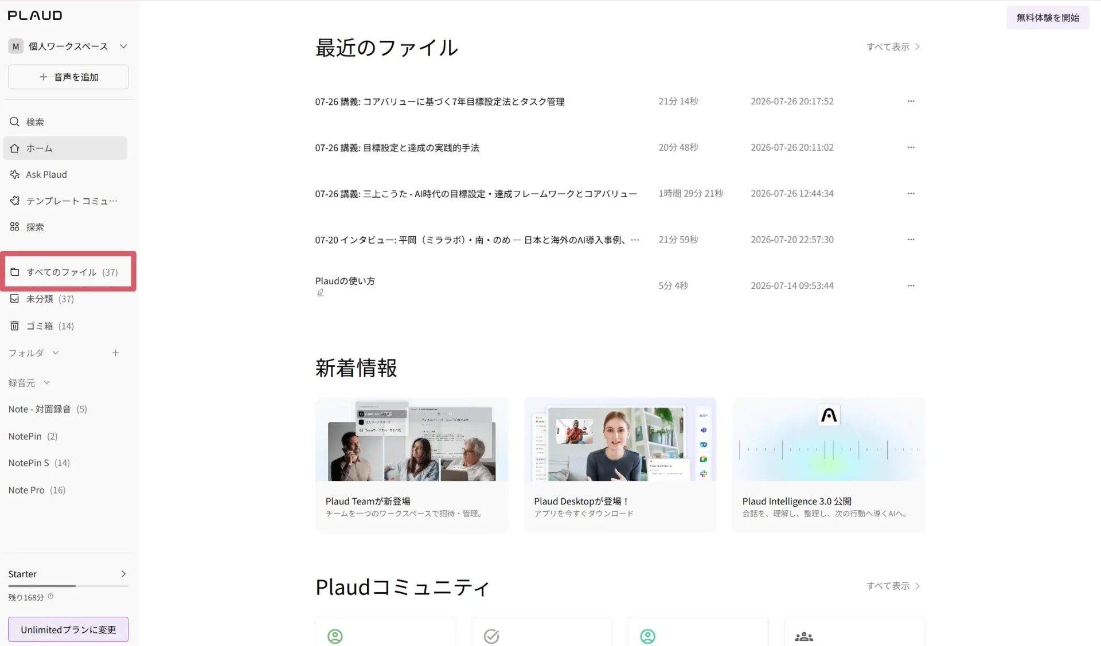Open more options for 07-20 interview file
This screenshot has height=646, width=1101.
click(x=911, y=240)
